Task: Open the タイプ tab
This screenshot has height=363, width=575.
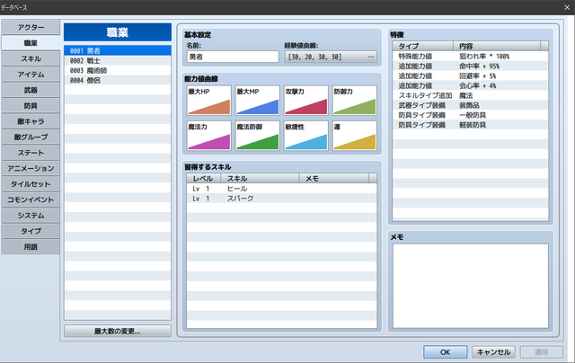Action: pos(31,231)
